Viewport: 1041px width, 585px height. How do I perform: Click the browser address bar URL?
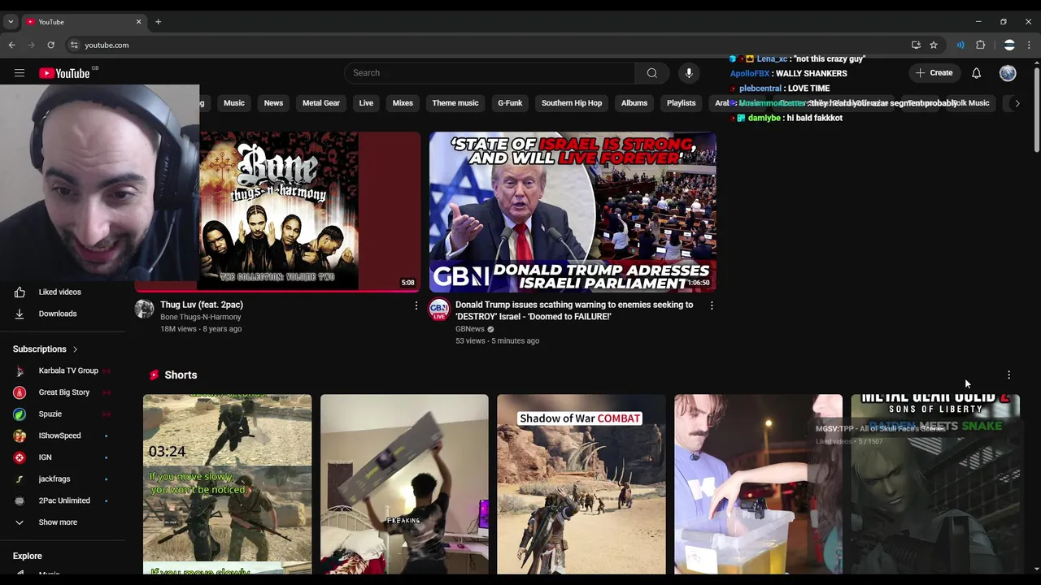pos(107,45)
